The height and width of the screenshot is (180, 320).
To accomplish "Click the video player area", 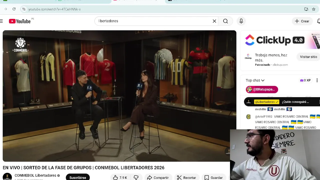I will coord(119,96).
